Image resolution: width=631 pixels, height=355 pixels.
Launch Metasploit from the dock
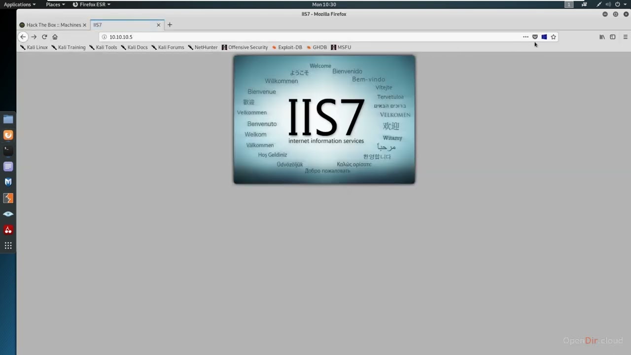(x=8, y=182)
